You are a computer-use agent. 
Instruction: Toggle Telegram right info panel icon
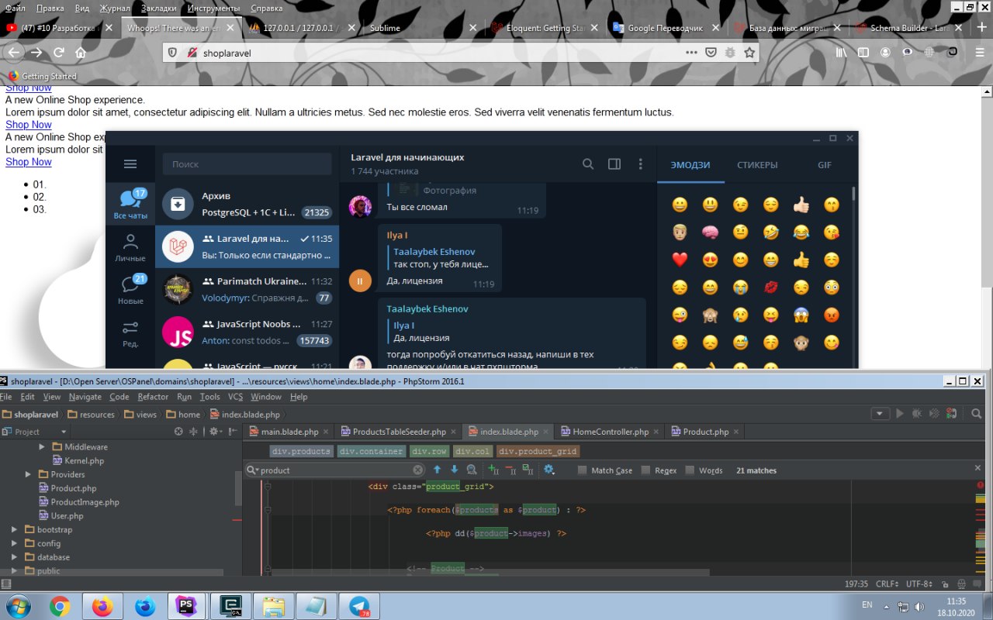614,164
